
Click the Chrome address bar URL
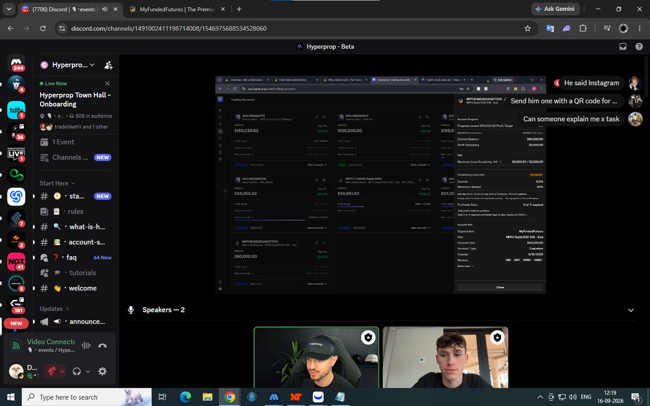click(169, 28)
